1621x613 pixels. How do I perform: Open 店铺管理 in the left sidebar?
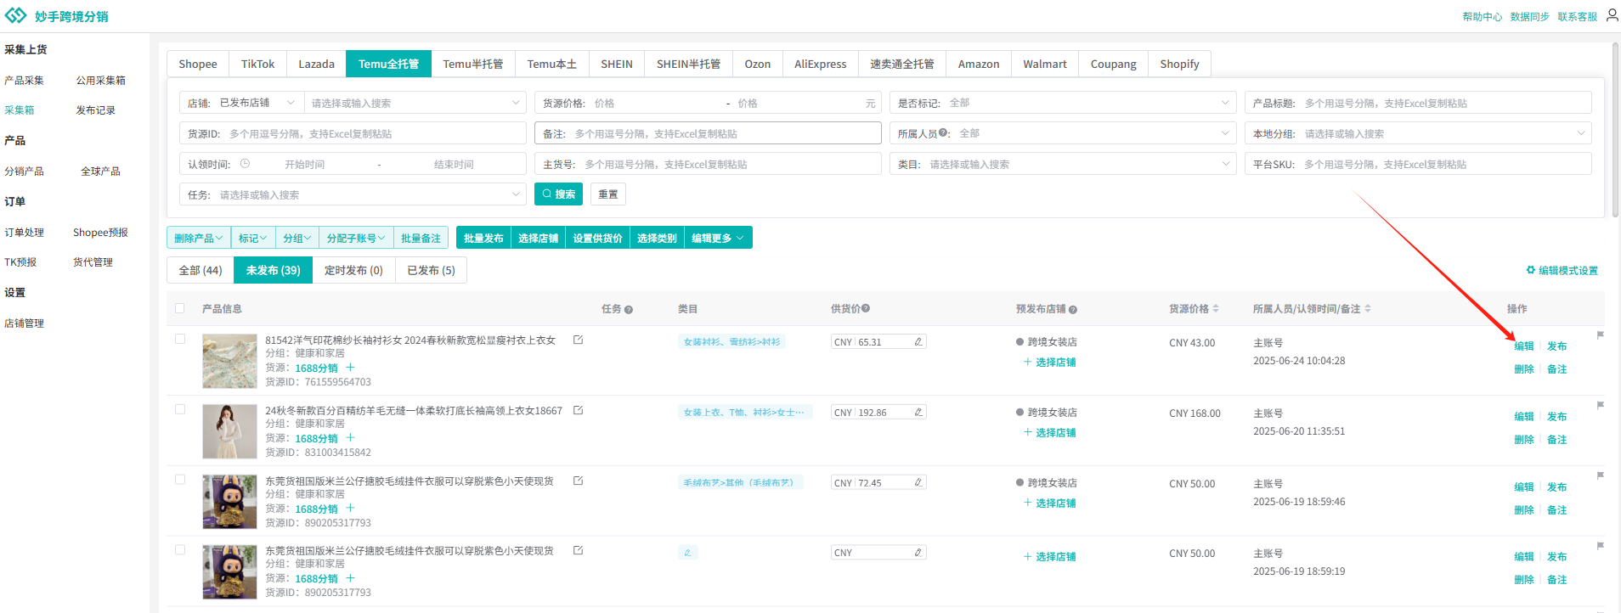(24, 323)
